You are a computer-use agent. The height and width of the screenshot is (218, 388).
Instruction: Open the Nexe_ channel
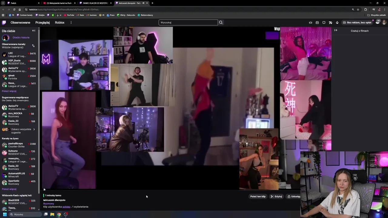point(19,84)
